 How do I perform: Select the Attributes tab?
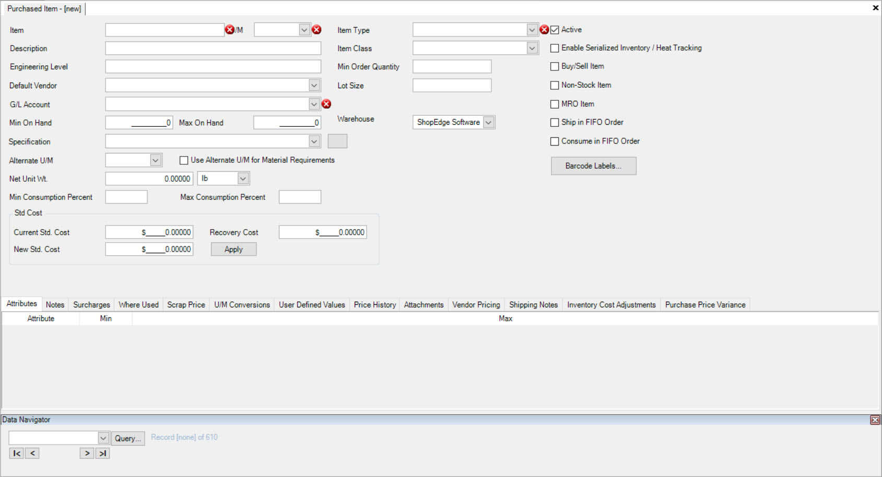(x=21, y=304)
